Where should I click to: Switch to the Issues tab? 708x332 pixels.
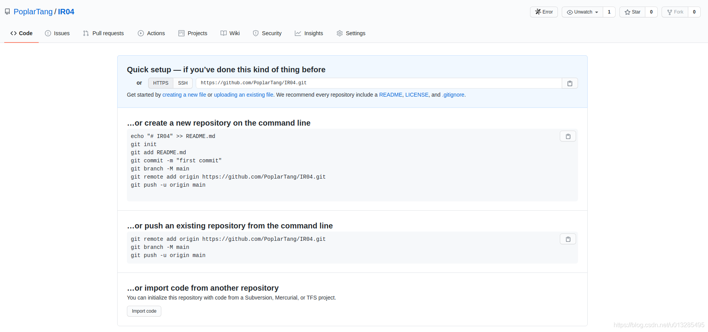click(x=57, y=33)
